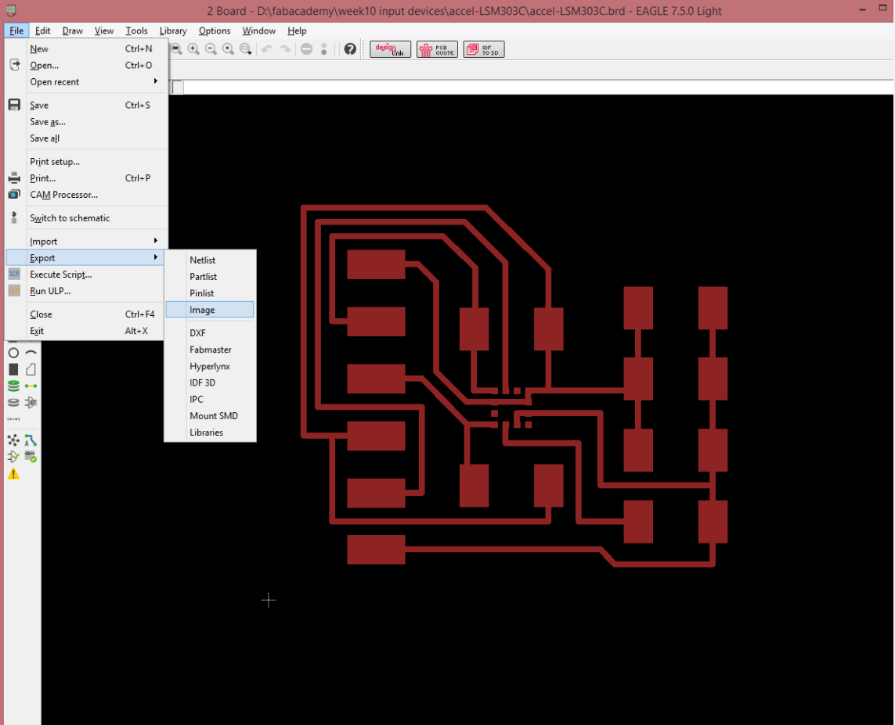Viewport: 895px width, 725px height.
Task: Select the filled Rectangle tool
Action: tap(13, 369)
